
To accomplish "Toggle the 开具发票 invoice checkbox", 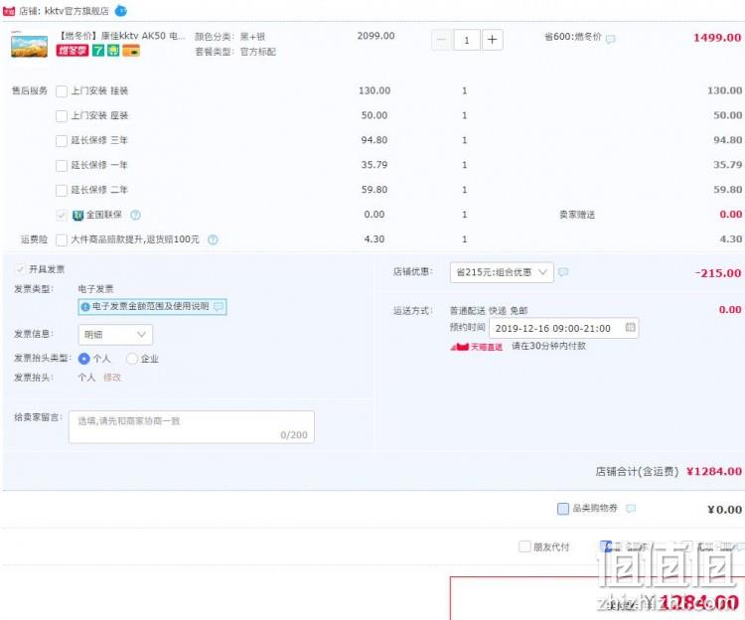I will 20,269.
